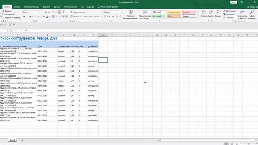Open the Формулы ribbon tab
This screenshot has height=145, width=258.
pyautogui.click(x=47, y=7)
